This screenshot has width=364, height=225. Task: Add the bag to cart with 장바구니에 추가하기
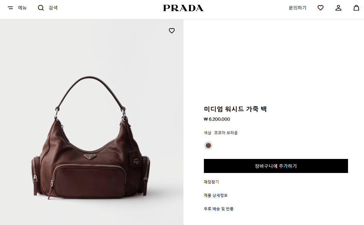coord(276,166)
